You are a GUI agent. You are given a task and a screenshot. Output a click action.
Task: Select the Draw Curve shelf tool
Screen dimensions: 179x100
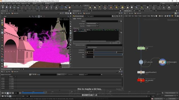(x=38, y=8)
